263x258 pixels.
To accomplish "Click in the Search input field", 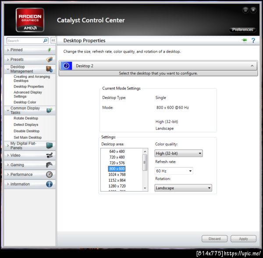I will point(25,41).
